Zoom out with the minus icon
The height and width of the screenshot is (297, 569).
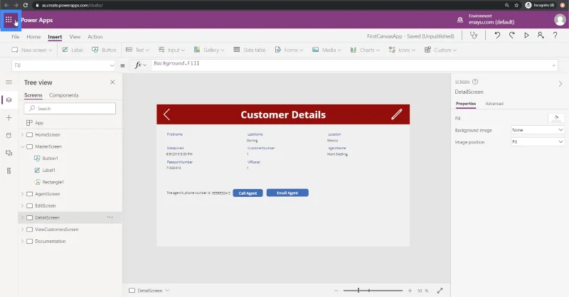pos(336,291)
